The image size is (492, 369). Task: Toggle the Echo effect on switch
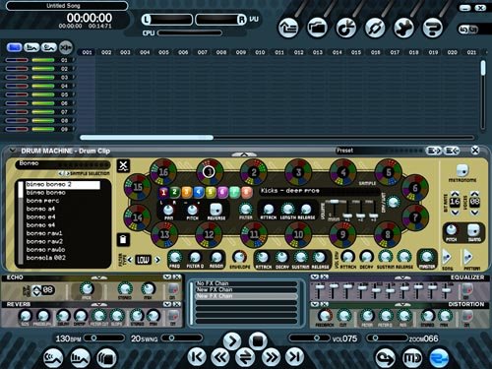pyautogui.click(x=173, y=289)
